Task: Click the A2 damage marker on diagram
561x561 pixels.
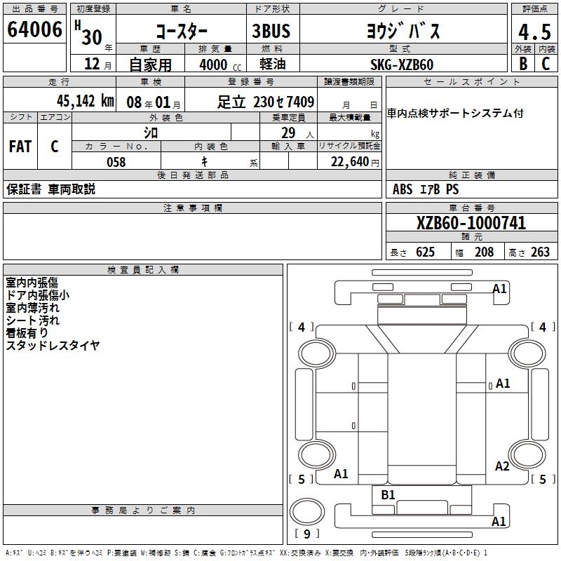Action: (502, 466)
